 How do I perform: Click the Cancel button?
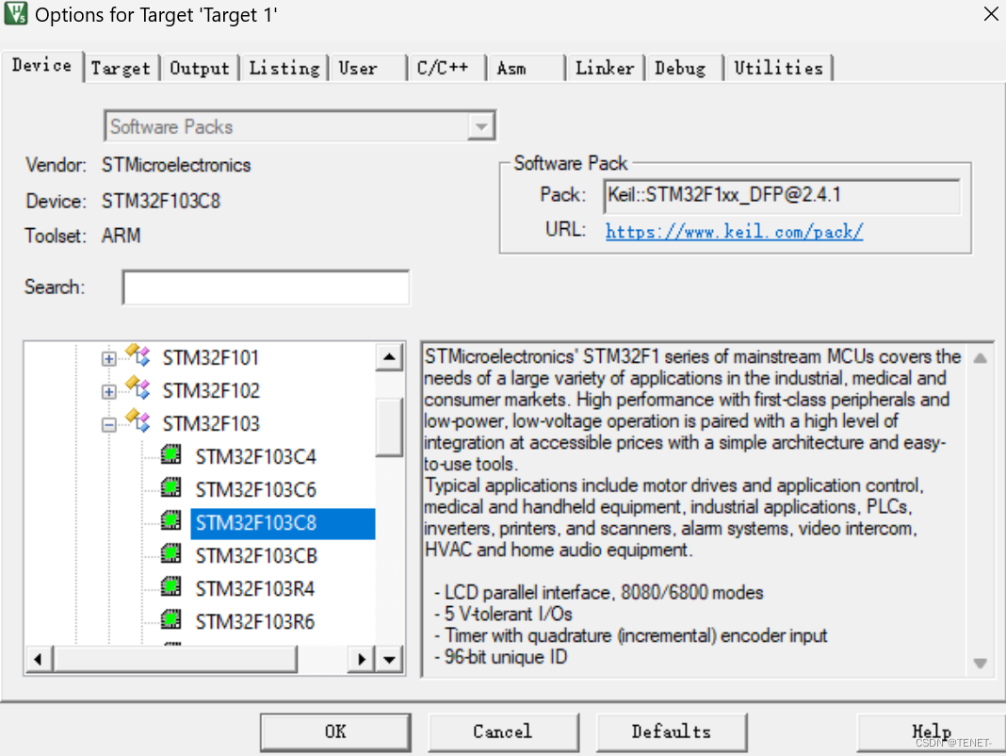pos(503,731)
